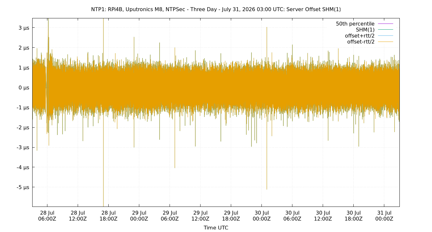Click the 31 Jul 00:00Z tick label
Image resolution: width=432 pixels, height=232 pixels.
384,216
